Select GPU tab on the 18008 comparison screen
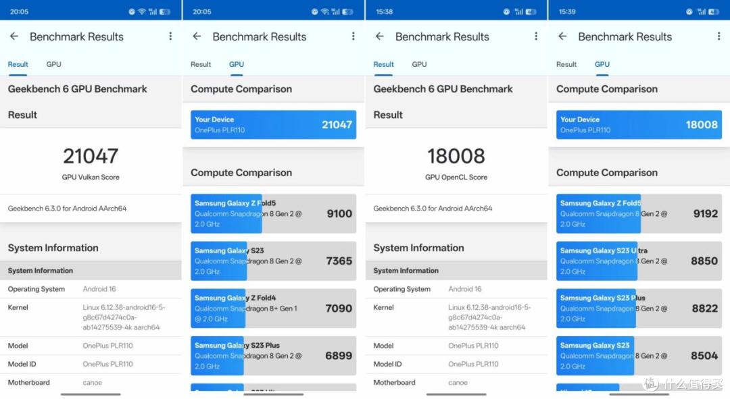This screenshot has height=399, width=730. point(602,64)
